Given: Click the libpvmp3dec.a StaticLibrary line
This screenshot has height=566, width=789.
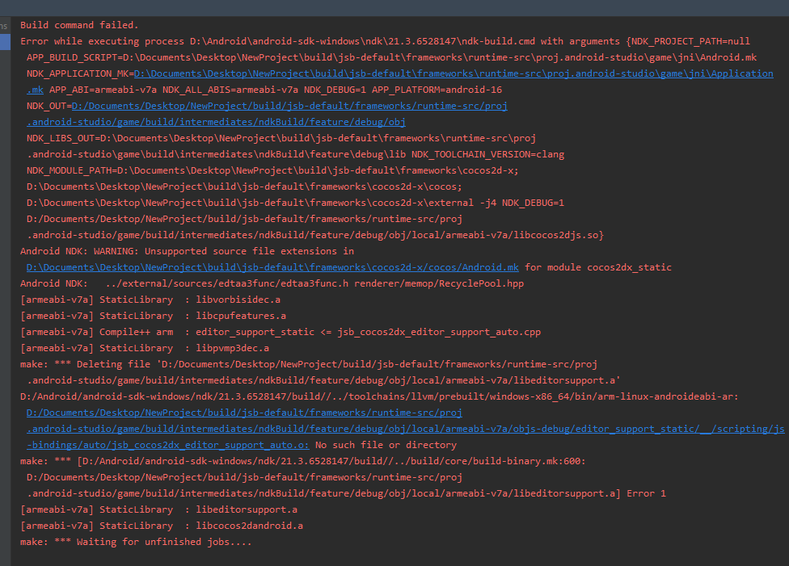Looking at the screenshot, I should (x=145, y=348).
